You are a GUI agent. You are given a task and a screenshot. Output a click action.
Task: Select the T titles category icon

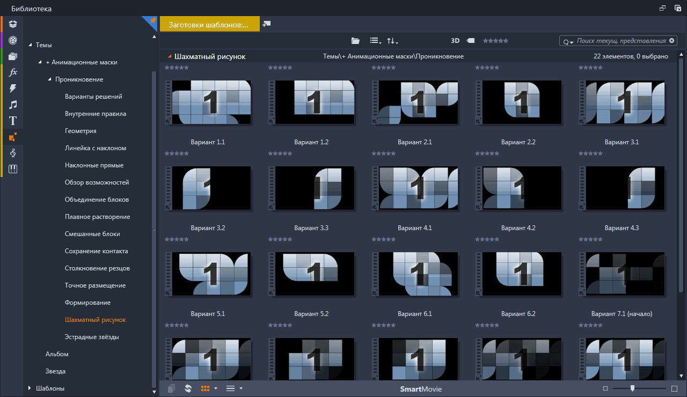tap(13, 121)
